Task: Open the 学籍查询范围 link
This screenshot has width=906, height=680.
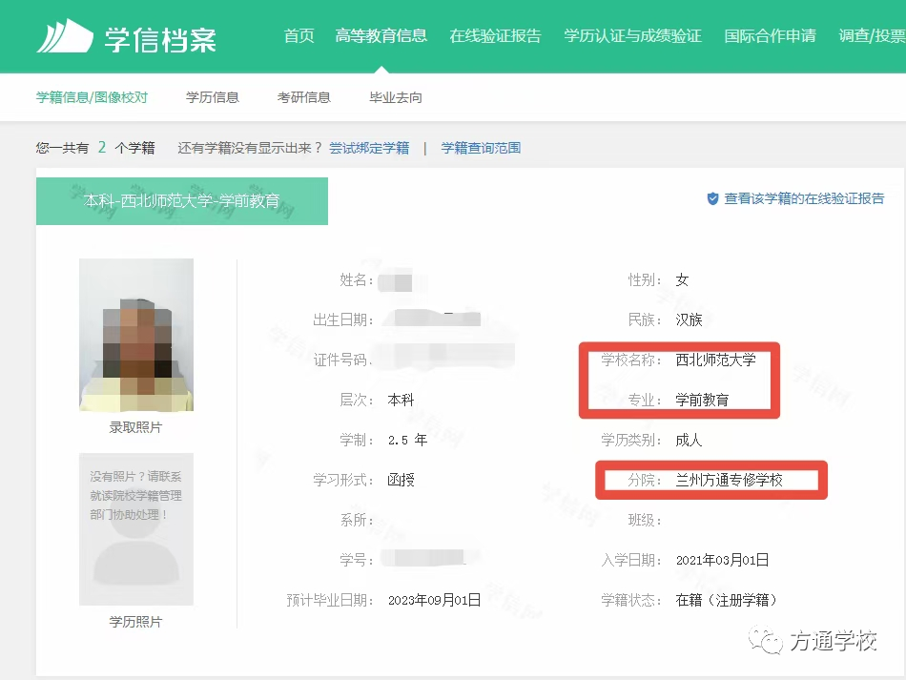Action: 481,148
